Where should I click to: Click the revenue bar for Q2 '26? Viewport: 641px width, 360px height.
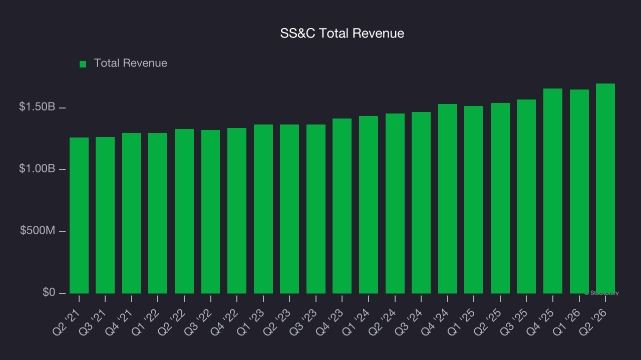pos(605,188)
